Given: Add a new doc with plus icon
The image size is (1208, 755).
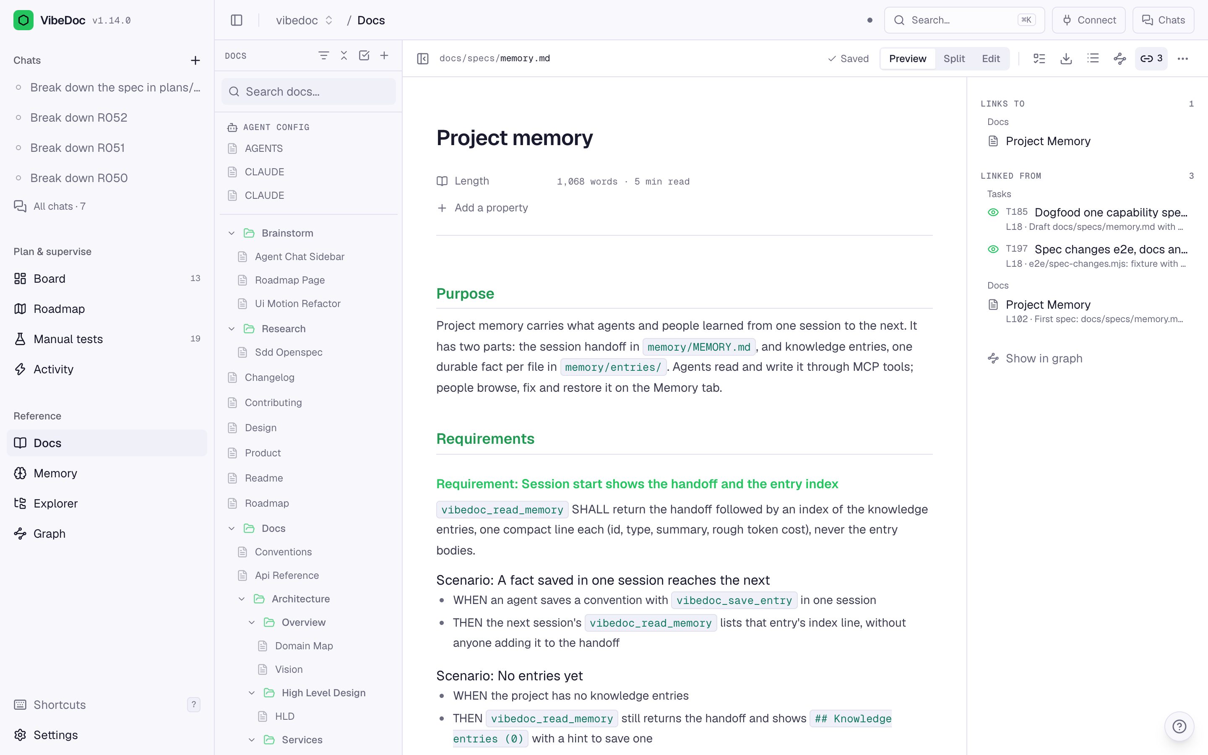Looking at the screenshot, I should point(384,55).
